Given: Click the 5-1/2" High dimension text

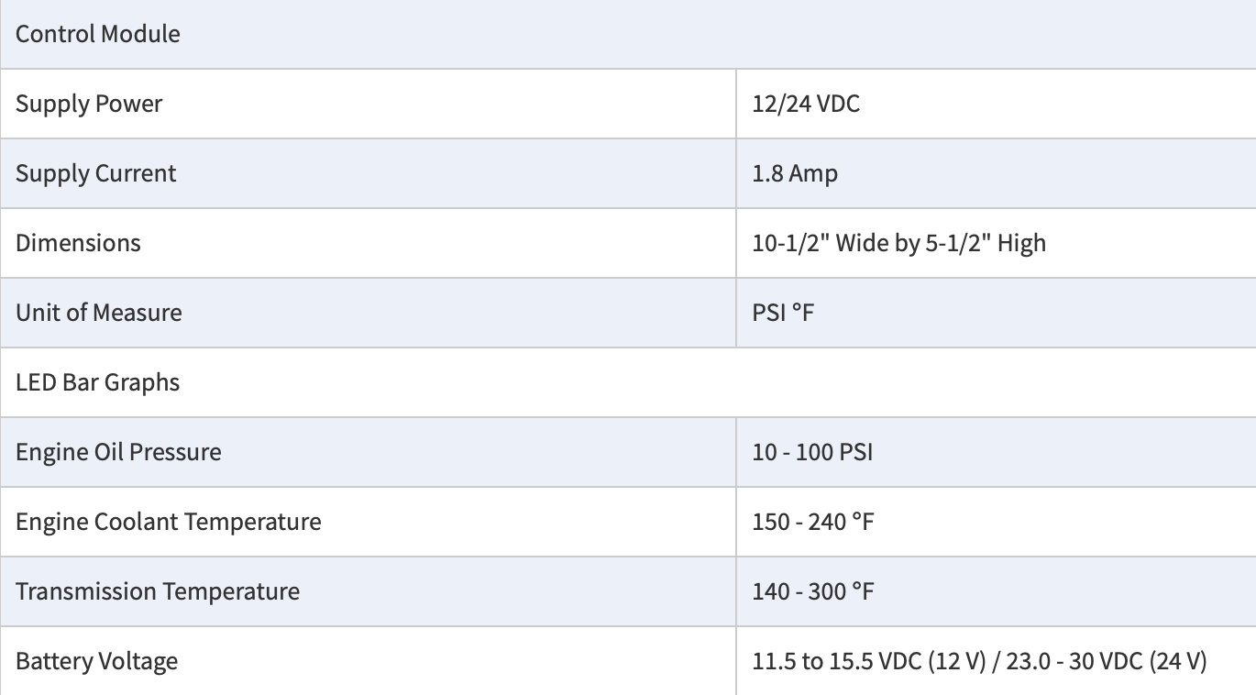Looking at the screenshot, I should point(983,243).
